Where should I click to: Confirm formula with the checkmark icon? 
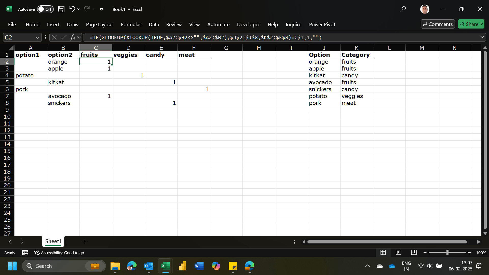point(63,37)
